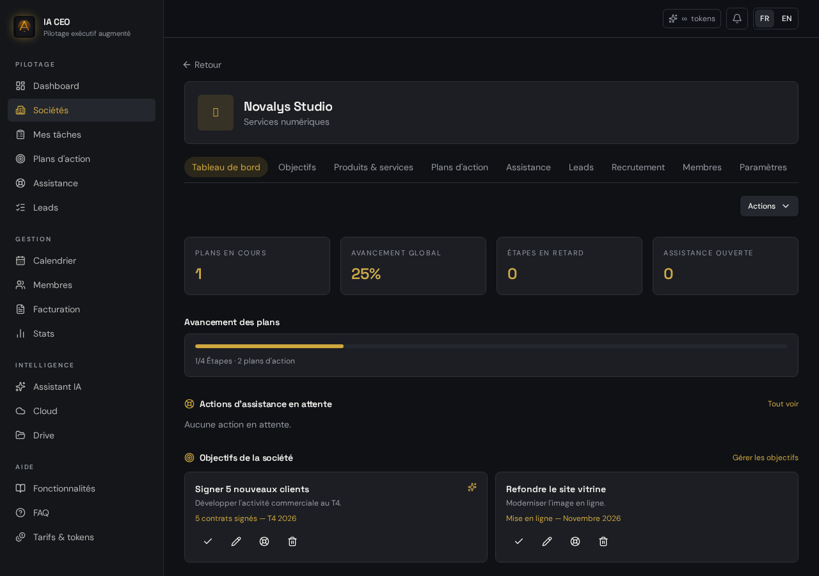Open Drive in the sidebar
819x576 pixels.
pyautogui.click(x=81, y=435)
